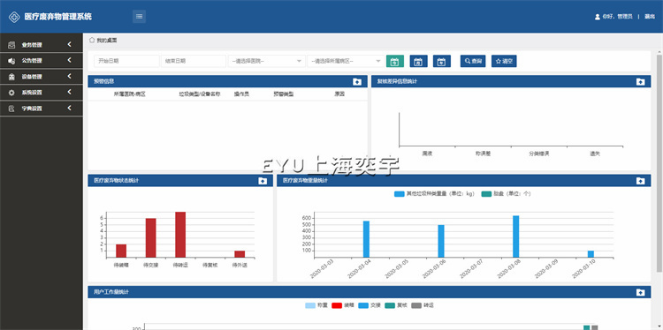Screen dimensions: 663x330
Task: Click the 查询 search button
Action: 473,61
